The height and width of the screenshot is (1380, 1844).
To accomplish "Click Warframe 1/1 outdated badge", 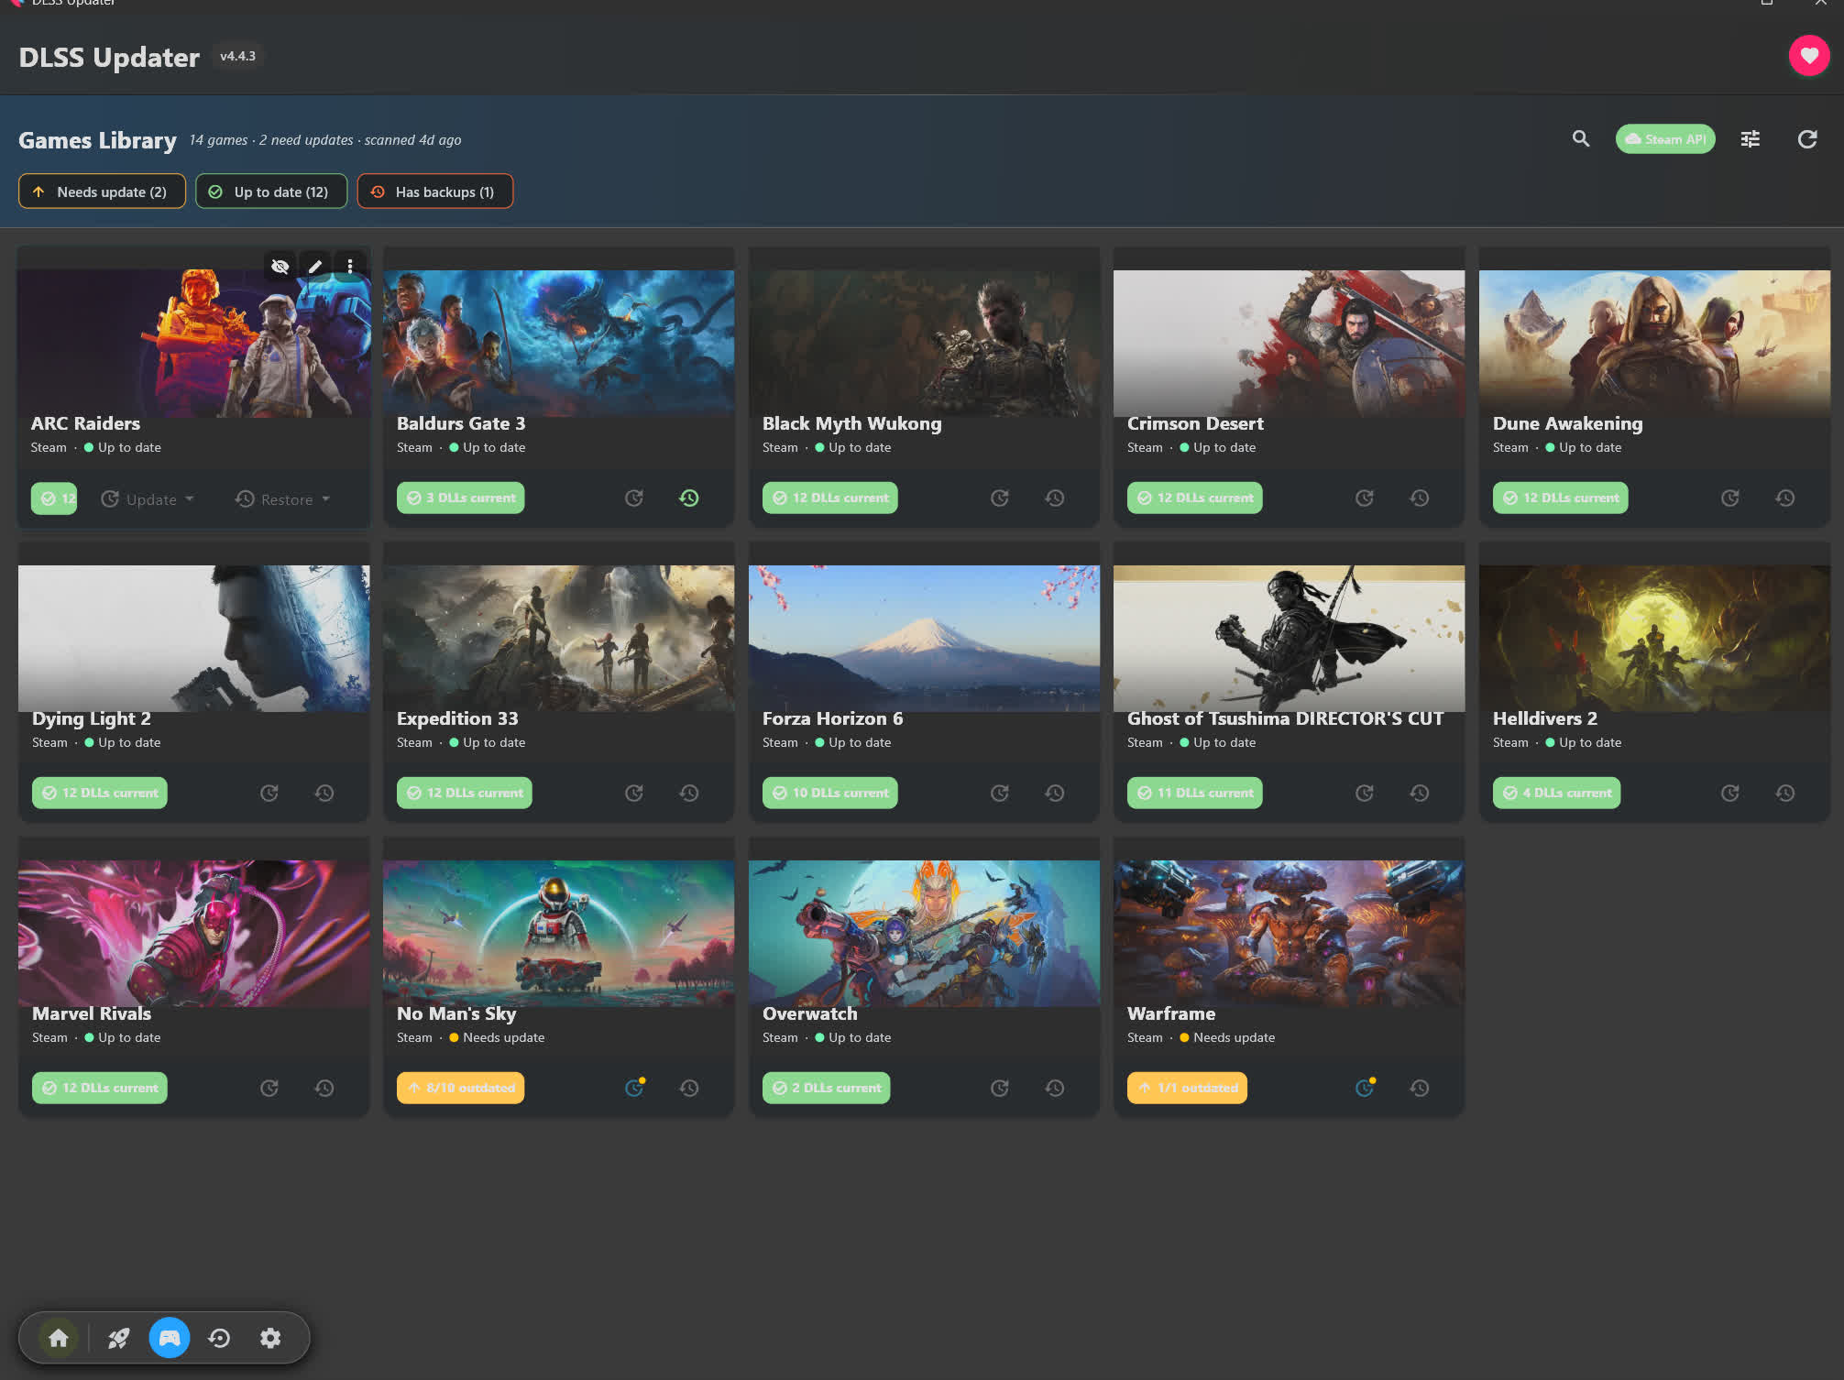I will [1187, 1089].
